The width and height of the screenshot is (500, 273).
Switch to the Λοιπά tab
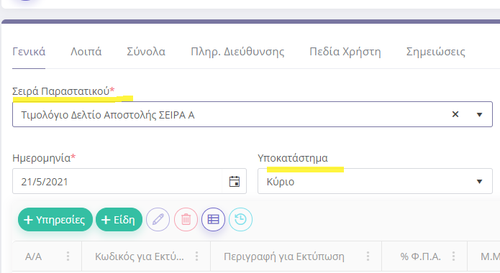click(86, 52)
